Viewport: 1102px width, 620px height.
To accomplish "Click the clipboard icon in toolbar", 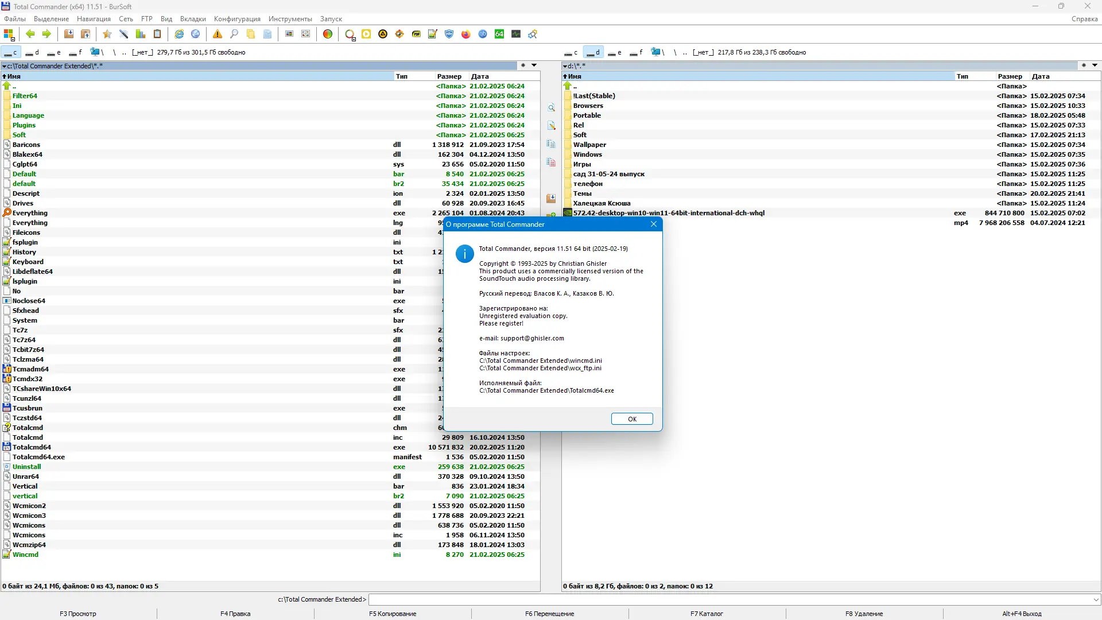I will click(157, 34).
